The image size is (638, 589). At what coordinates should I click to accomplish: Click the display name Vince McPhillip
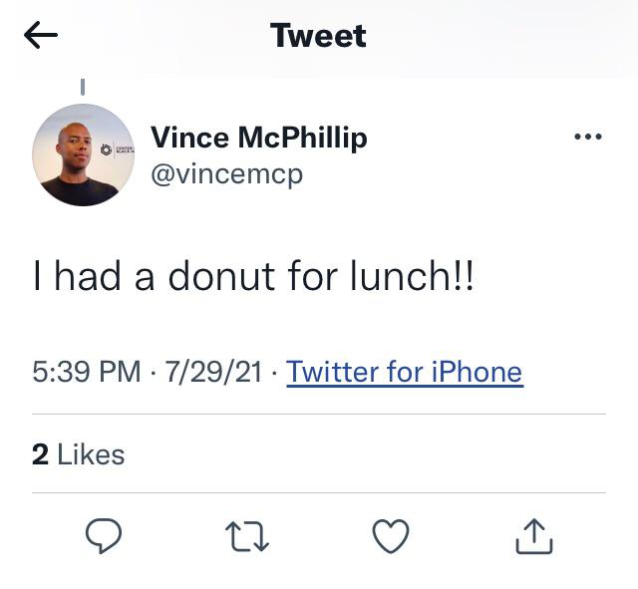(x=258, y=138)
